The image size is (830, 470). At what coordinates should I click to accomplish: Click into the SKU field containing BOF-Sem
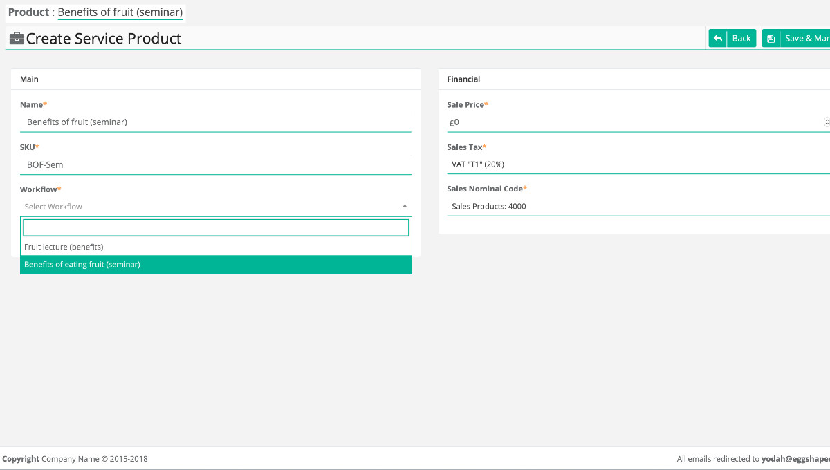[x=215, y=164]
